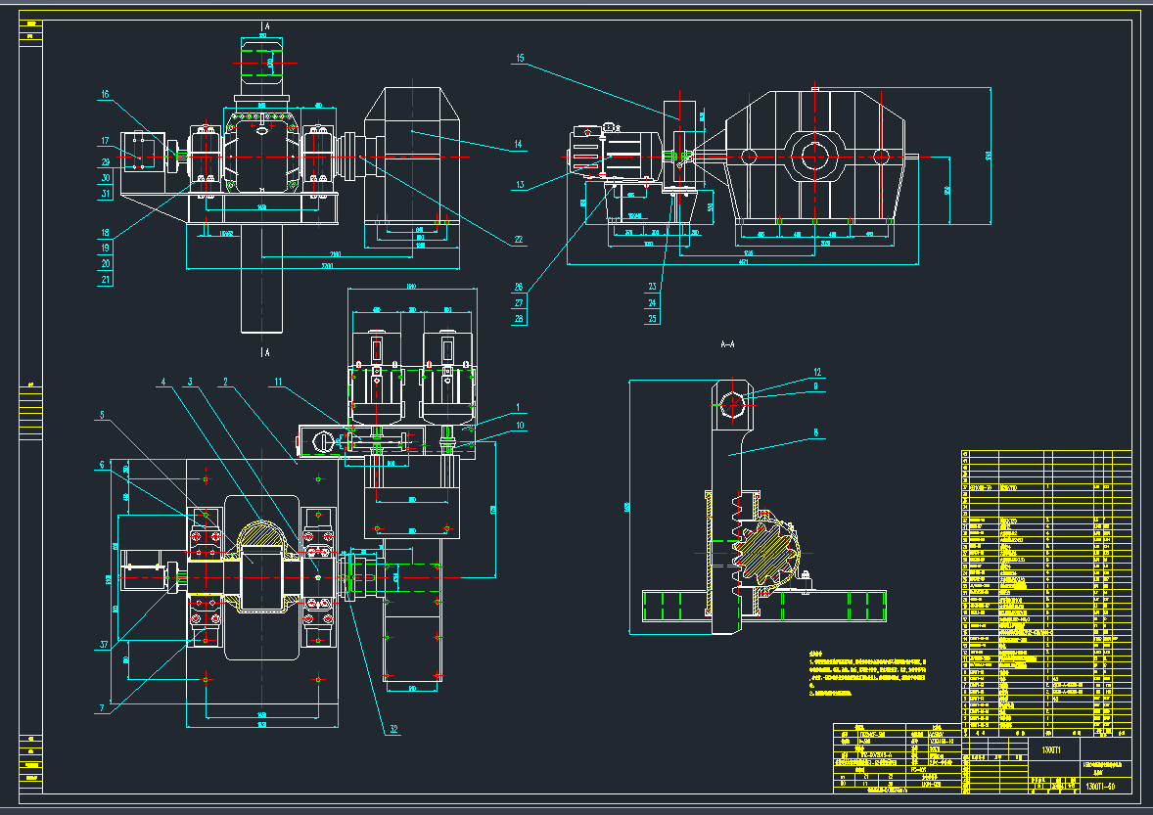
Task: Select callout number 5 in plan view
Action: coord(100,415)
